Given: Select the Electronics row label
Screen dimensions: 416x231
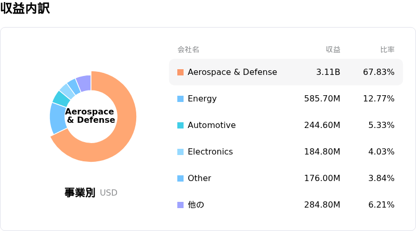Looking at the screenshot, I should 211,151.
